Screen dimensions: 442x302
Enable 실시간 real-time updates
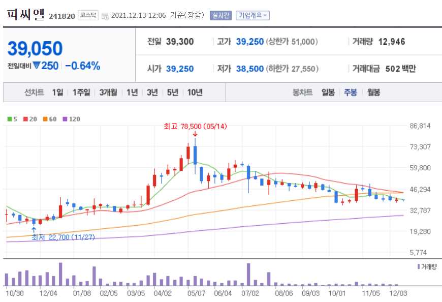point(223,16)
